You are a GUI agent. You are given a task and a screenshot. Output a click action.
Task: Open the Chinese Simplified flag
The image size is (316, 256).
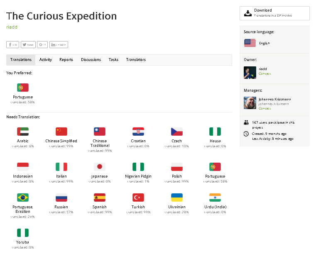tap(61, 132)
